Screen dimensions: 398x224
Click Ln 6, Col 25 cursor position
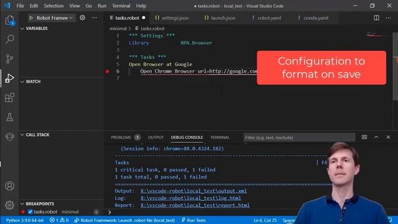(x=265, y=220)
